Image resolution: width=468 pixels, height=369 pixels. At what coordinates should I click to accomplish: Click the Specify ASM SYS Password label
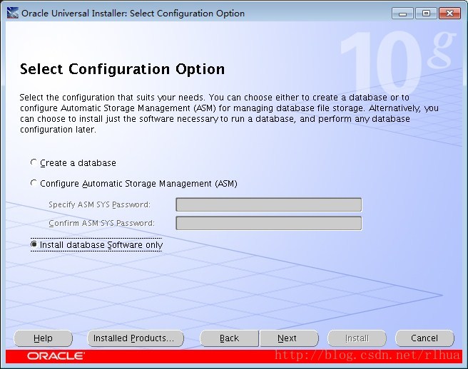click(x=99, y=204)
